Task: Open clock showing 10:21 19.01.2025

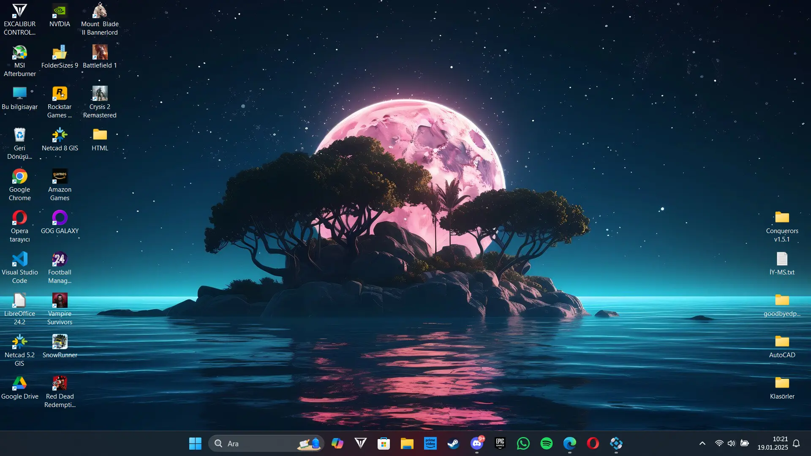Action: [773, 443]
